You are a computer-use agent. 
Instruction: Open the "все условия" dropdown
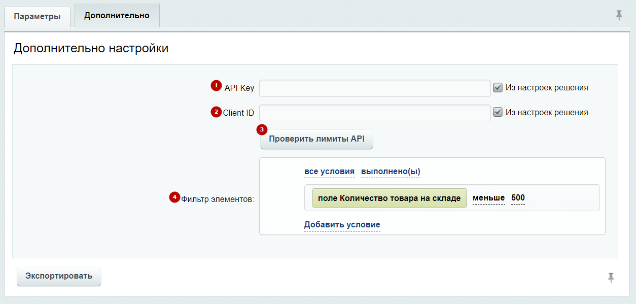[x=329, y=172]
